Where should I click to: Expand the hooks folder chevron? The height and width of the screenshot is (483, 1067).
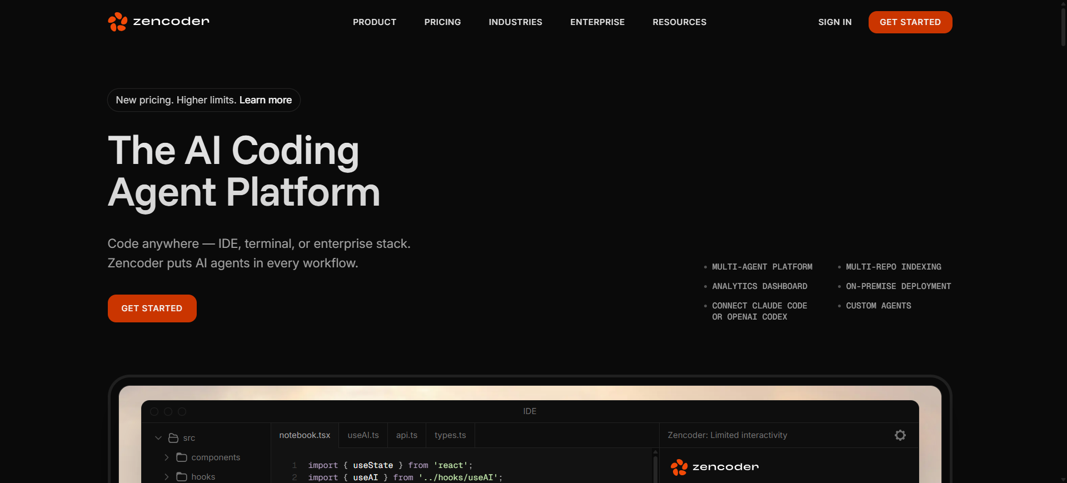click(166, 476)
